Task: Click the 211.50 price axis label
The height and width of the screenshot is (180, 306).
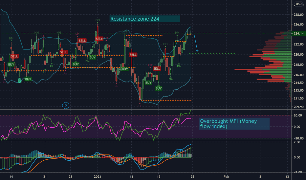Action: tap(298, 99)
